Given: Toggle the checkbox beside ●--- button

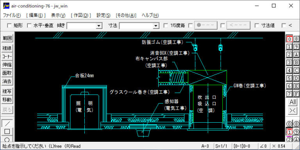Looking at the screenshot, I should 191,25.
